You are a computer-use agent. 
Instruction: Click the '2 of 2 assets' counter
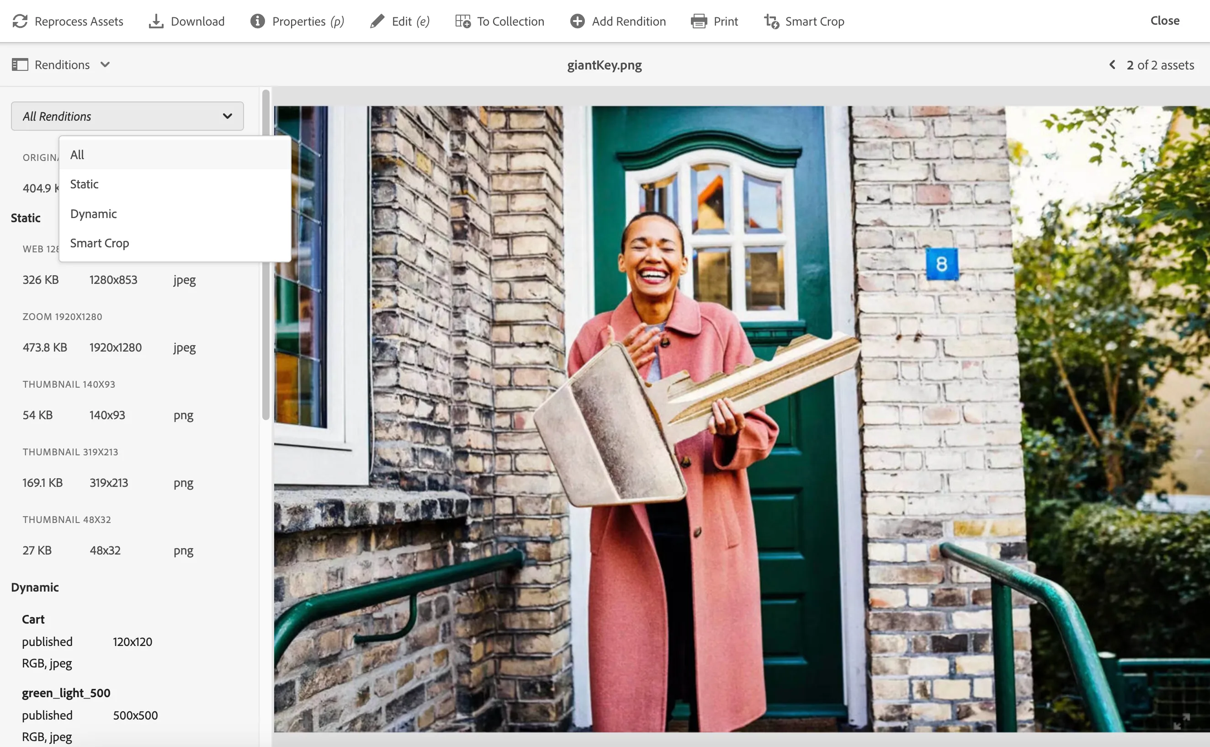1160,65
